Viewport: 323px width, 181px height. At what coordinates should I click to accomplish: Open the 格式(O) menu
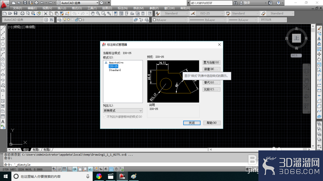pyautogui.click(x=77, y=8)
